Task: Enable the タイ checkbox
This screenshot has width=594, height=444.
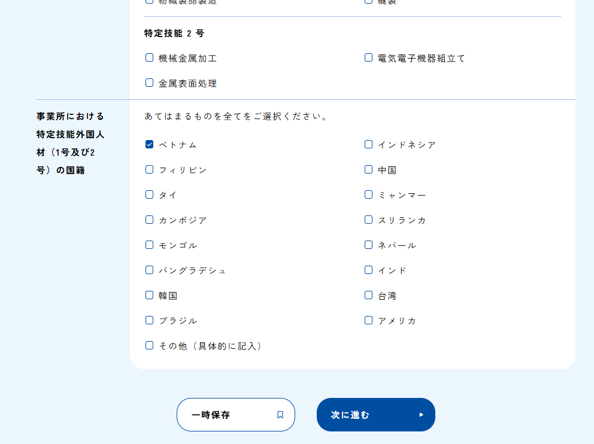Action: (150, 194)
